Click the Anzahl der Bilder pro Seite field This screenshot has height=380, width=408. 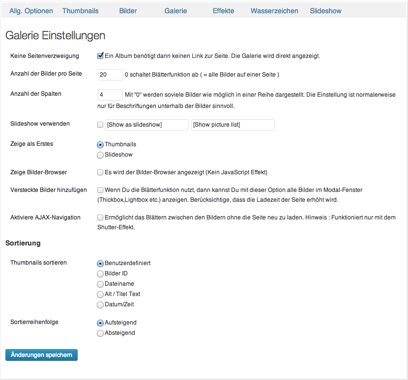point(110,75)
